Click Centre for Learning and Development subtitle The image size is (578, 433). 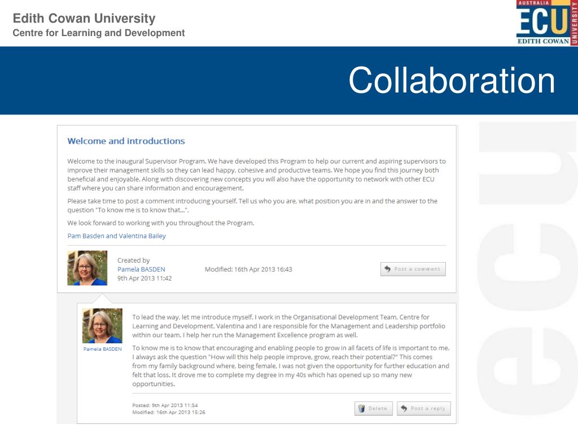(x=99, y=33)
